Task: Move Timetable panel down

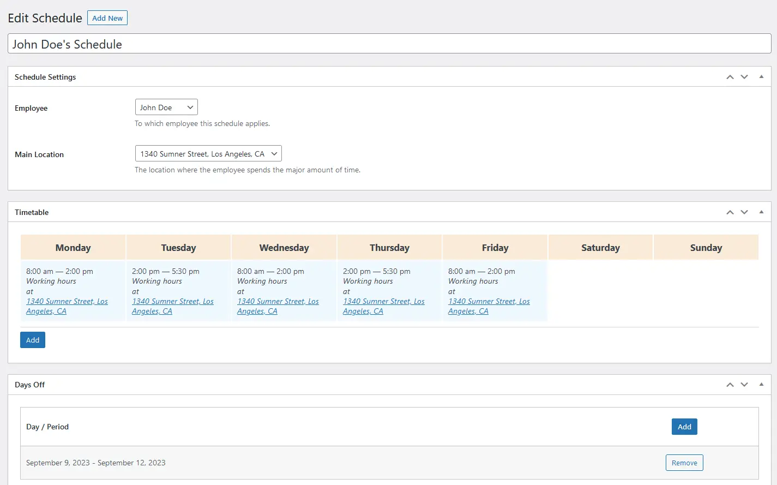Action: [744, 212]
